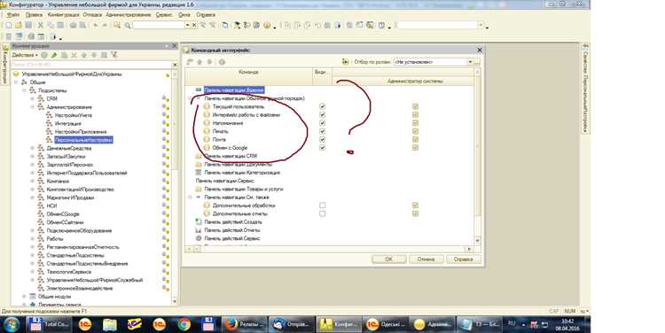Select the ПерсональныеНастройки subsystem
This screenshot has width=665, height=333.
pyautogui.click(x=83, y=140)
